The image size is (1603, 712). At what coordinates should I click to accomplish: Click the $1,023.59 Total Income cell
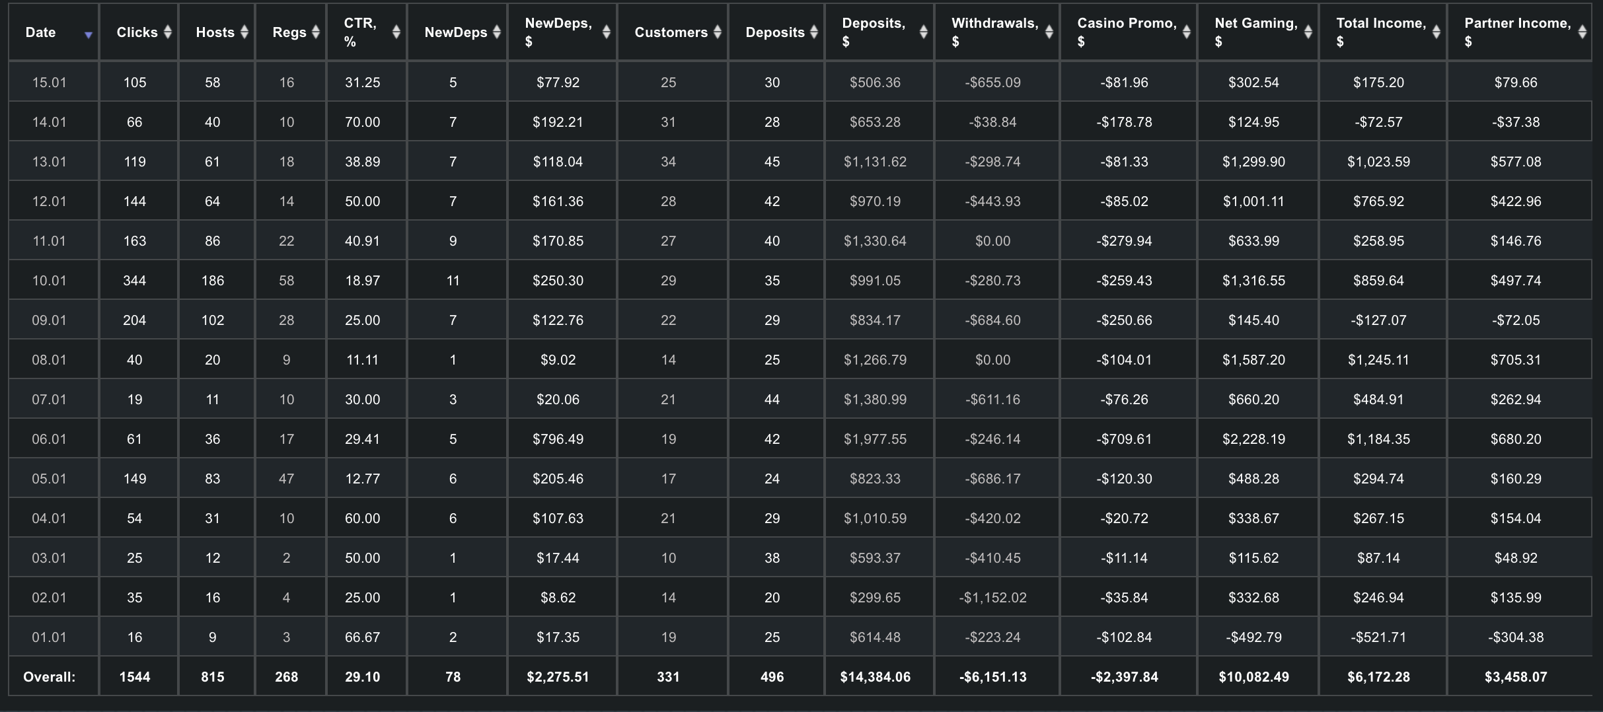click(x=1378, y=162)
